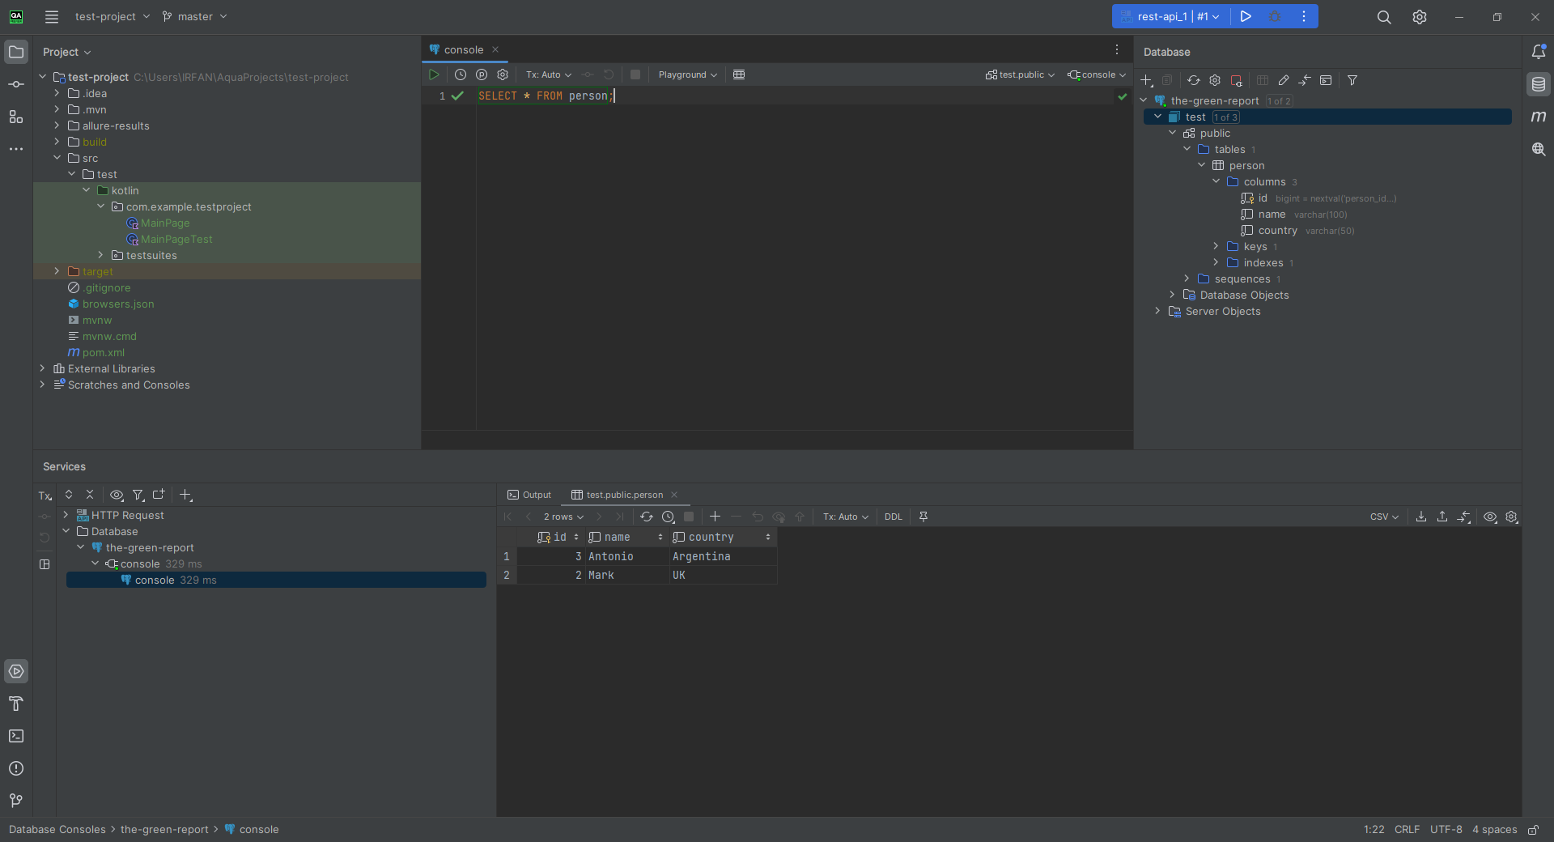Run rest-api_1 configuration with play button
This screenshot has width=1554, height=842.
tap(1246, 16)
